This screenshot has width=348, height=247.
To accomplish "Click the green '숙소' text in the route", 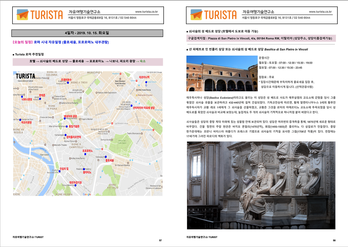I will (x=142, y=61).
